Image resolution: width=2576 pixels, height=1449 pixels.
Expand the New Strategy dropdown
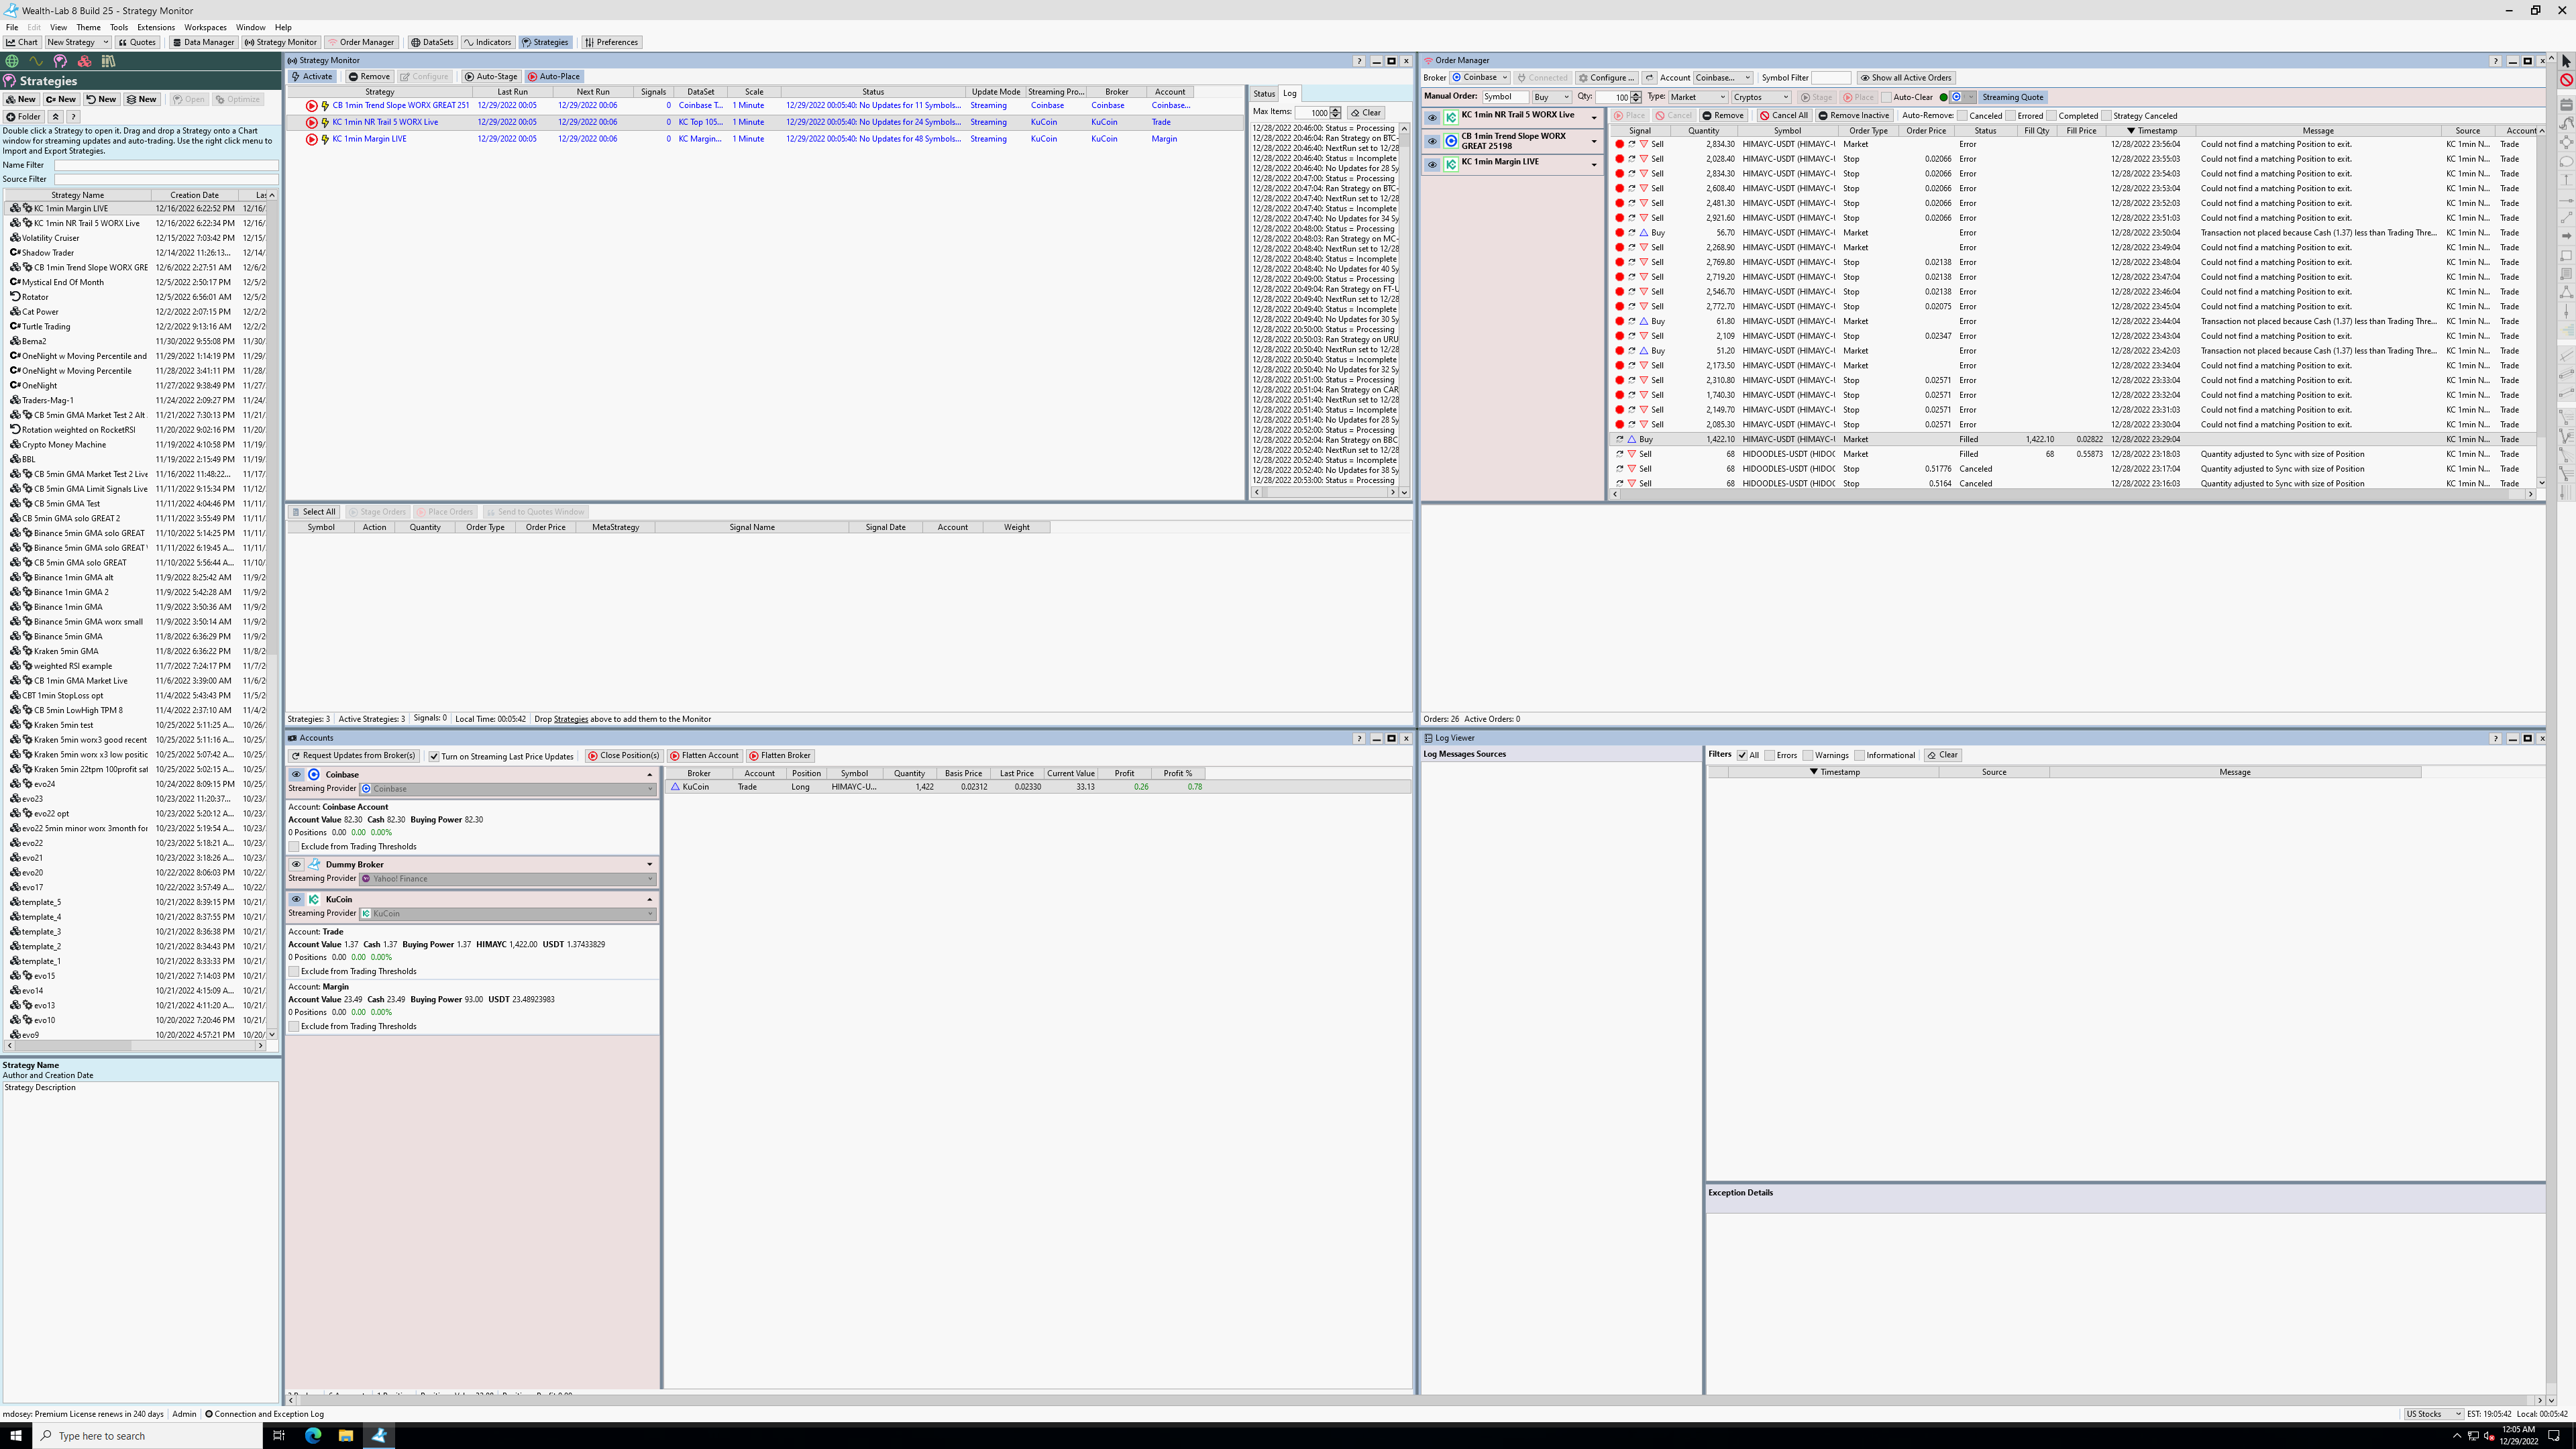[105, 42]
